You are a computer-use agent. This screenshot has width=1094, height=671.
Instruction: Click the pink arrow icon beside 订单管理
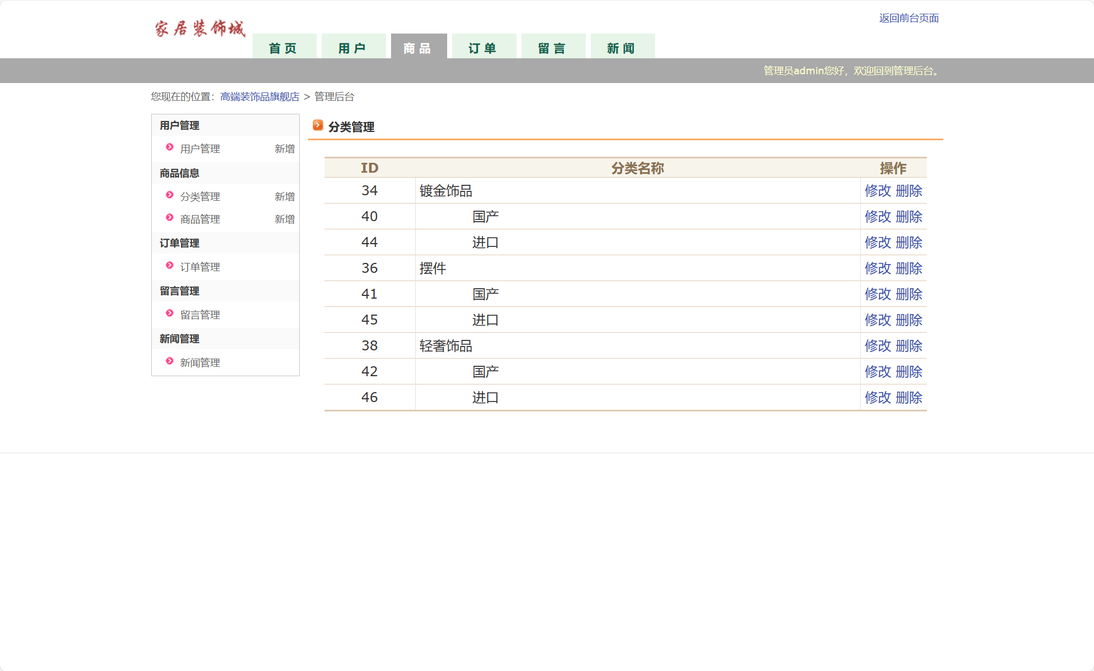coord(169,266)
